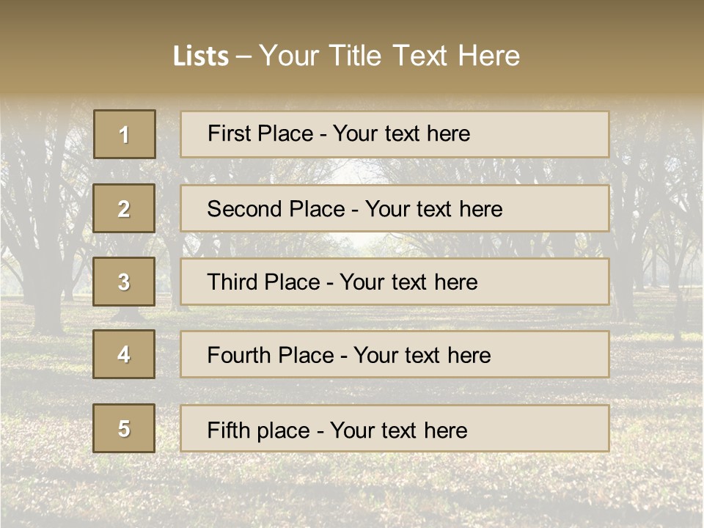Select the number 2 box

[x=124, y=208]
